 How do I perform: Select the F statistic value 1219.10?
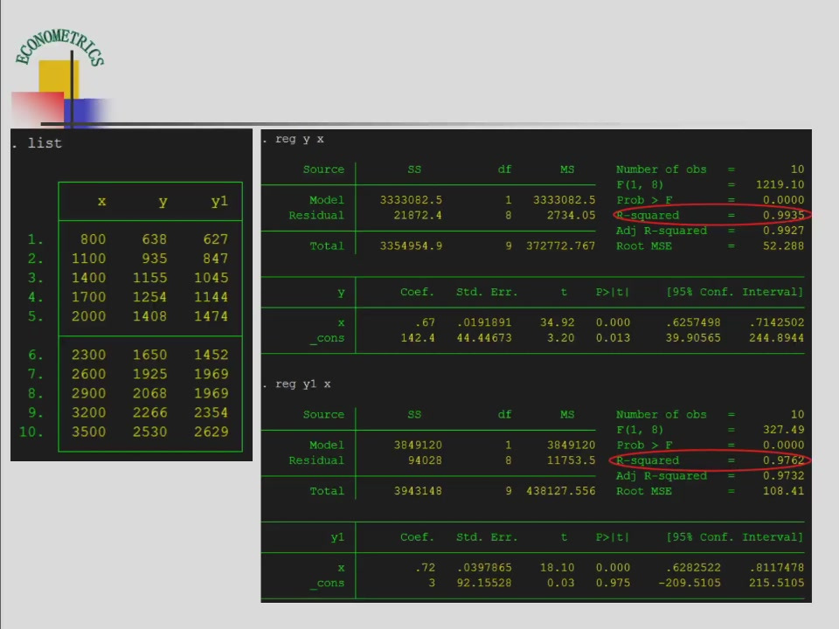tap(780, 184)
